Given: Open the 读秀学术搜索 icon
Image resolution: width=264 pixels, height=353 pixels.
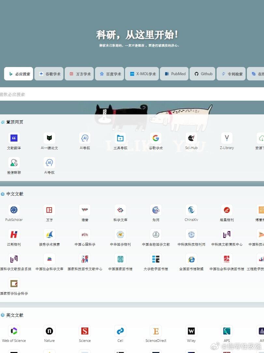Looking at the screenshot, I should click(x=50, y=234).
